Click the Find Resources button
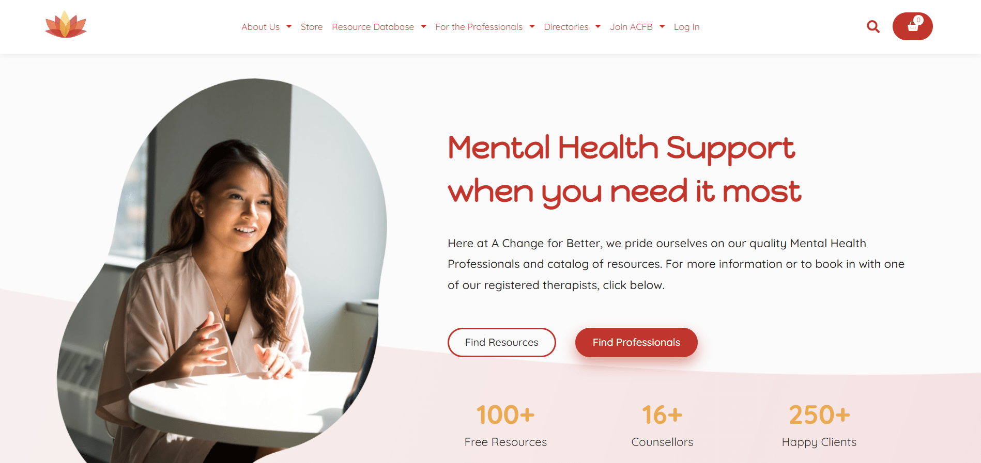Screen dimensions: 981x463 (x=501, y=342)
